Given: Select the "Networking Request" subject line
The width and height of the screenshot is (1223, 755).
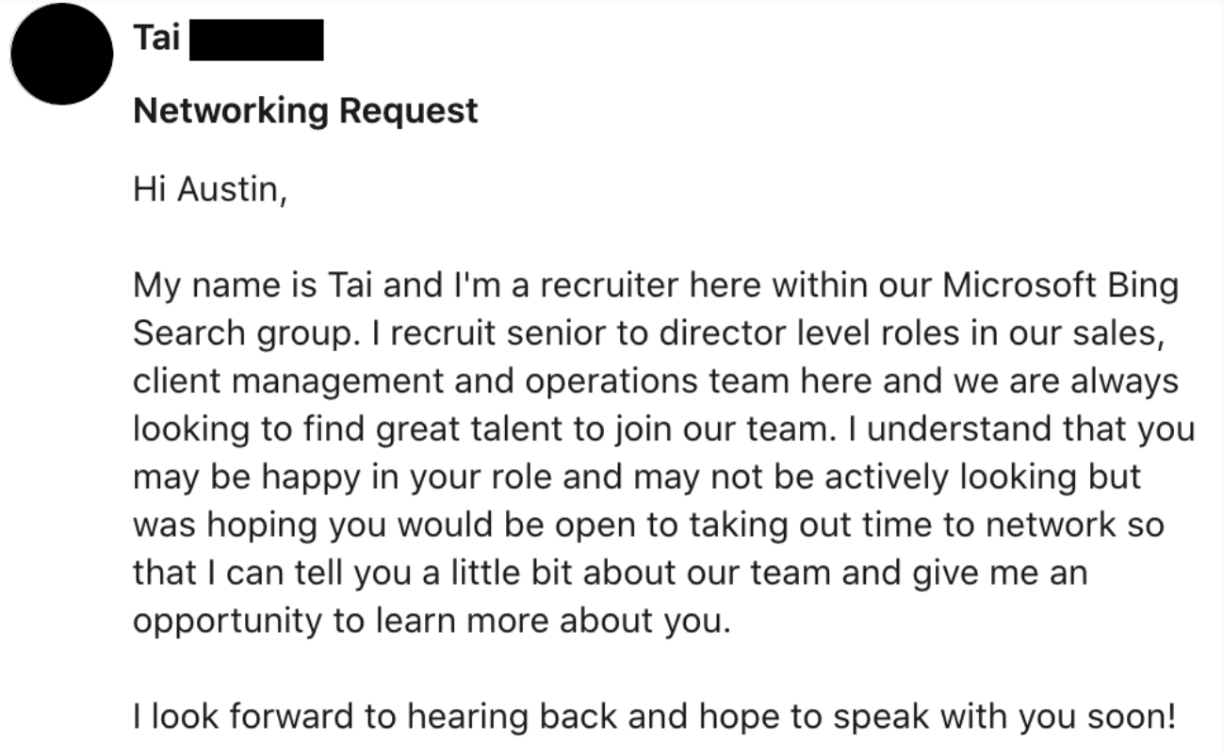Looking at the screenshot, I should tap(305, 111).
